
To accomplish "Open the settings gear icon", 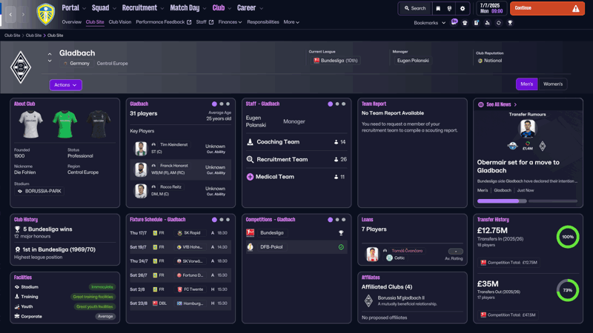I will coord(462,8).
